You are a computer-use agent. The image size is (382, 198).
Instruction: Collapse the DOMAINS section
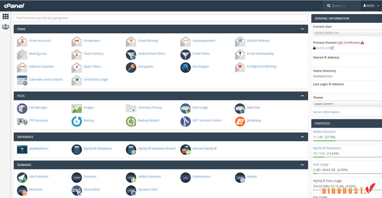302,165
